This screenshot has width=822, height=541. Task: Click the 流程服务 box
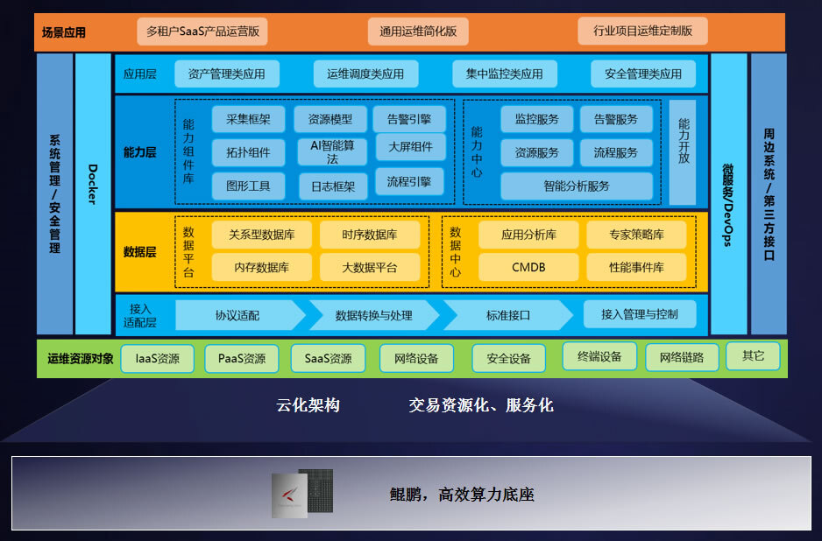click(616, 152)
